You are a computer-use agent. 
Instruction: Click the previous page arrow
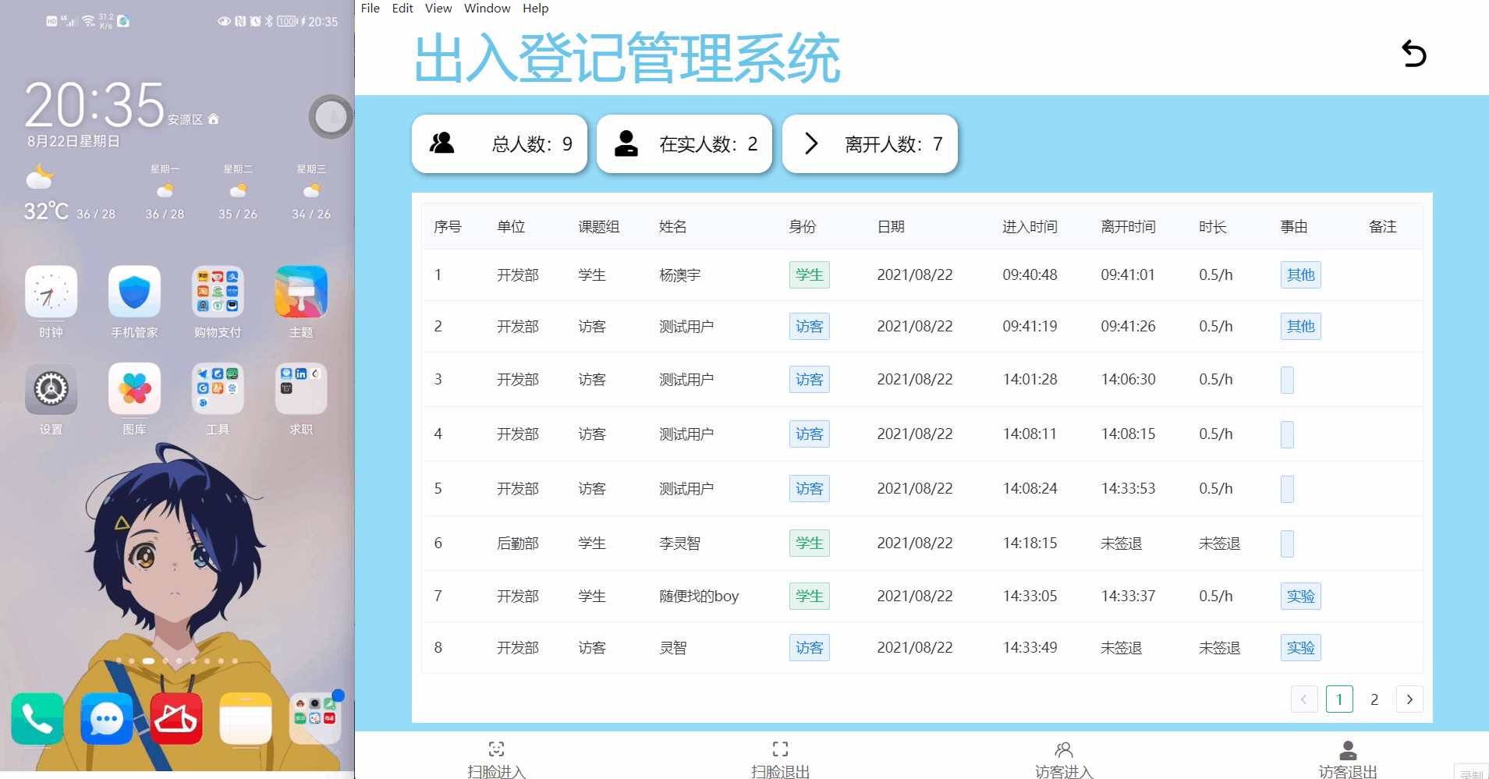click(1304, 699)
